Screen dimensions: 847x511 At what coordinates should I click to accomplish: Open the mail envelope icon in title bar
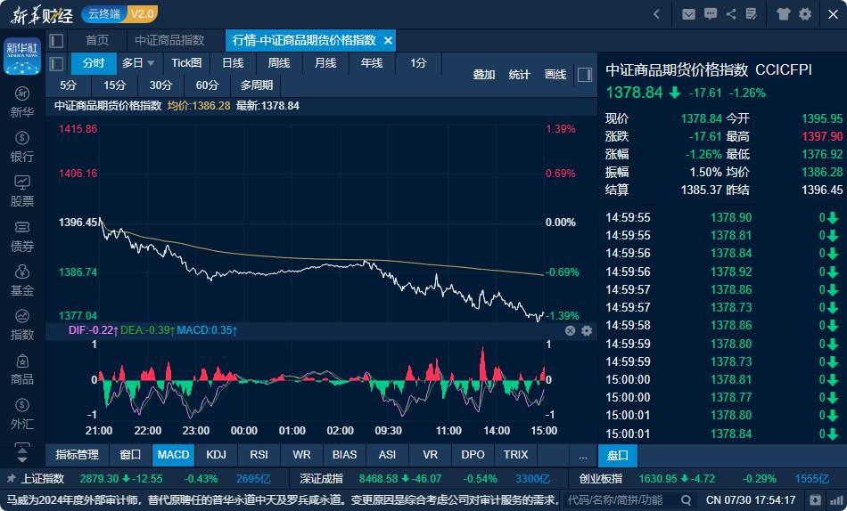point(688,13)
